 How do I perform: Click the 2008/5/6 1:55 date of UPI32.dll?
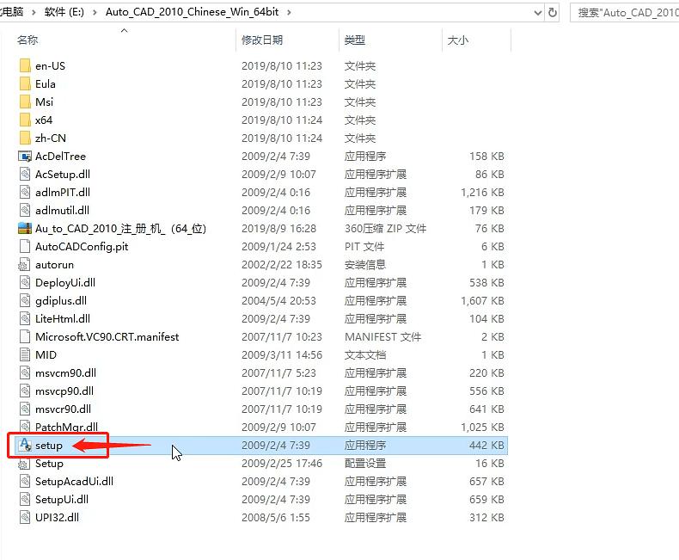pyautogui.click(x=276, y=518)
